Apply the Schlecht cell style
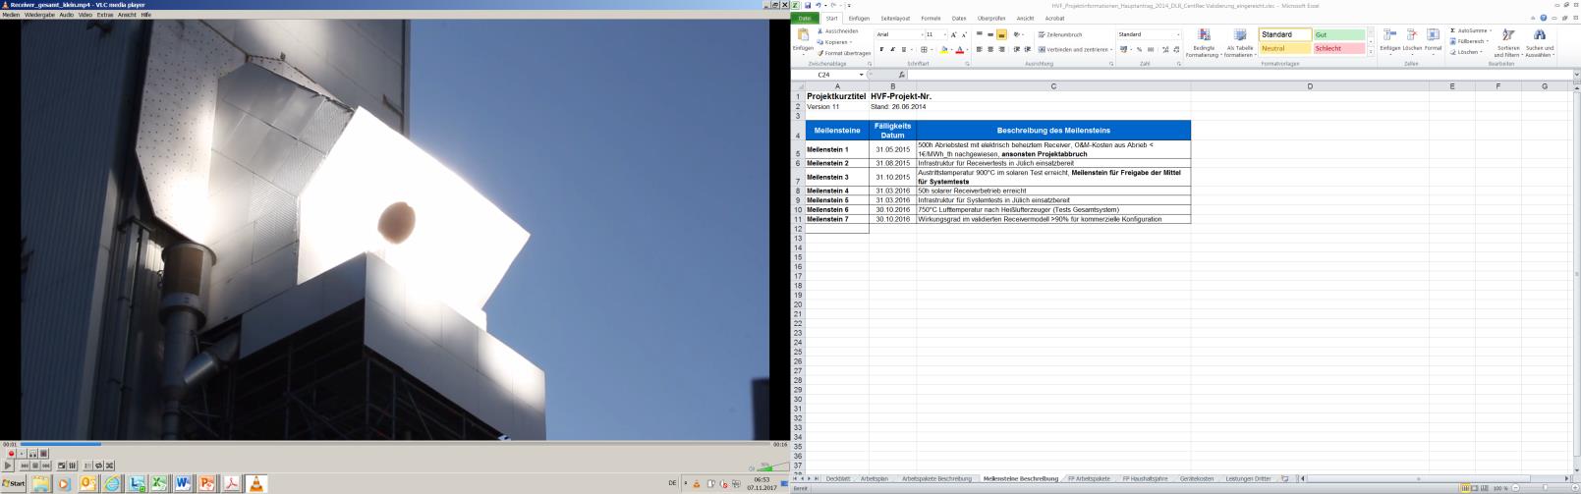The height and width of the screenshot is (494, 1581). (1338, 48)
